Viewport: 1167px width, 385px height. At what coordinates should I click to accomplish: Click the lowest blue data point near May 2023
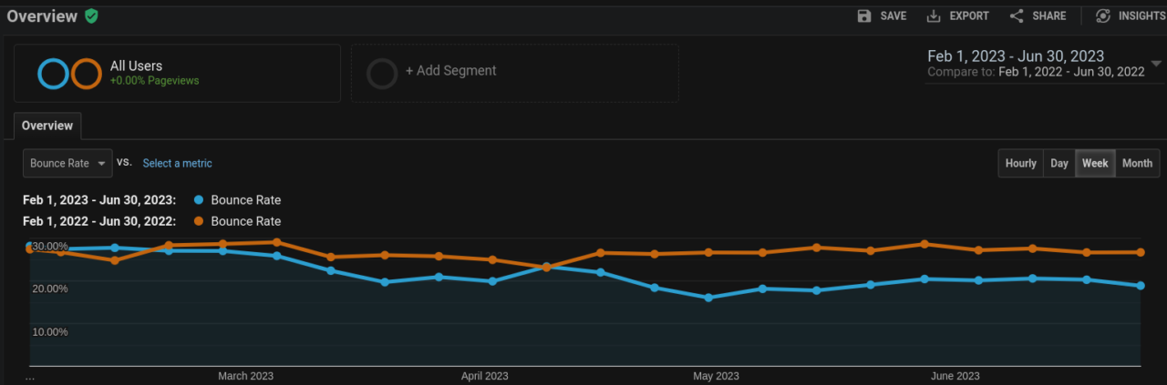(708, 298)
